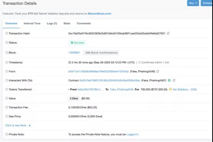Click the (Fake_Phishing4346) label in the From row

[143, 71]
